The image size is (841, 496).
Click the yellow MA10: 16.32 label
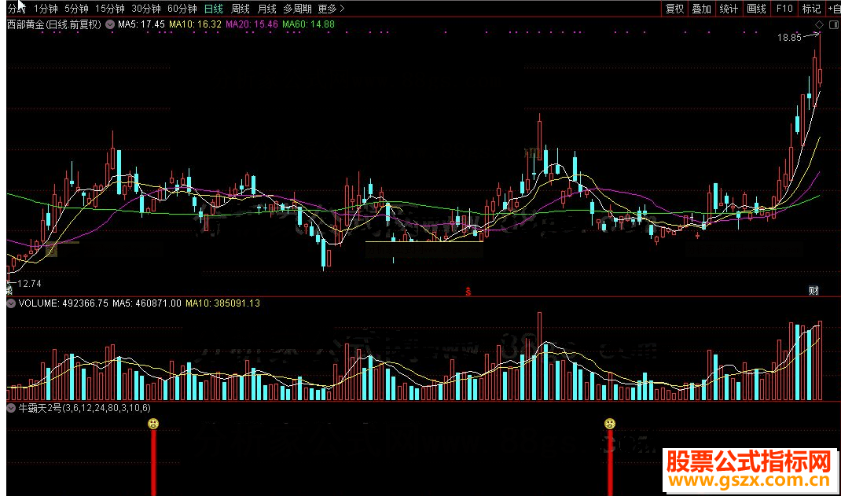pyautogui.click(x=195, y=24)
